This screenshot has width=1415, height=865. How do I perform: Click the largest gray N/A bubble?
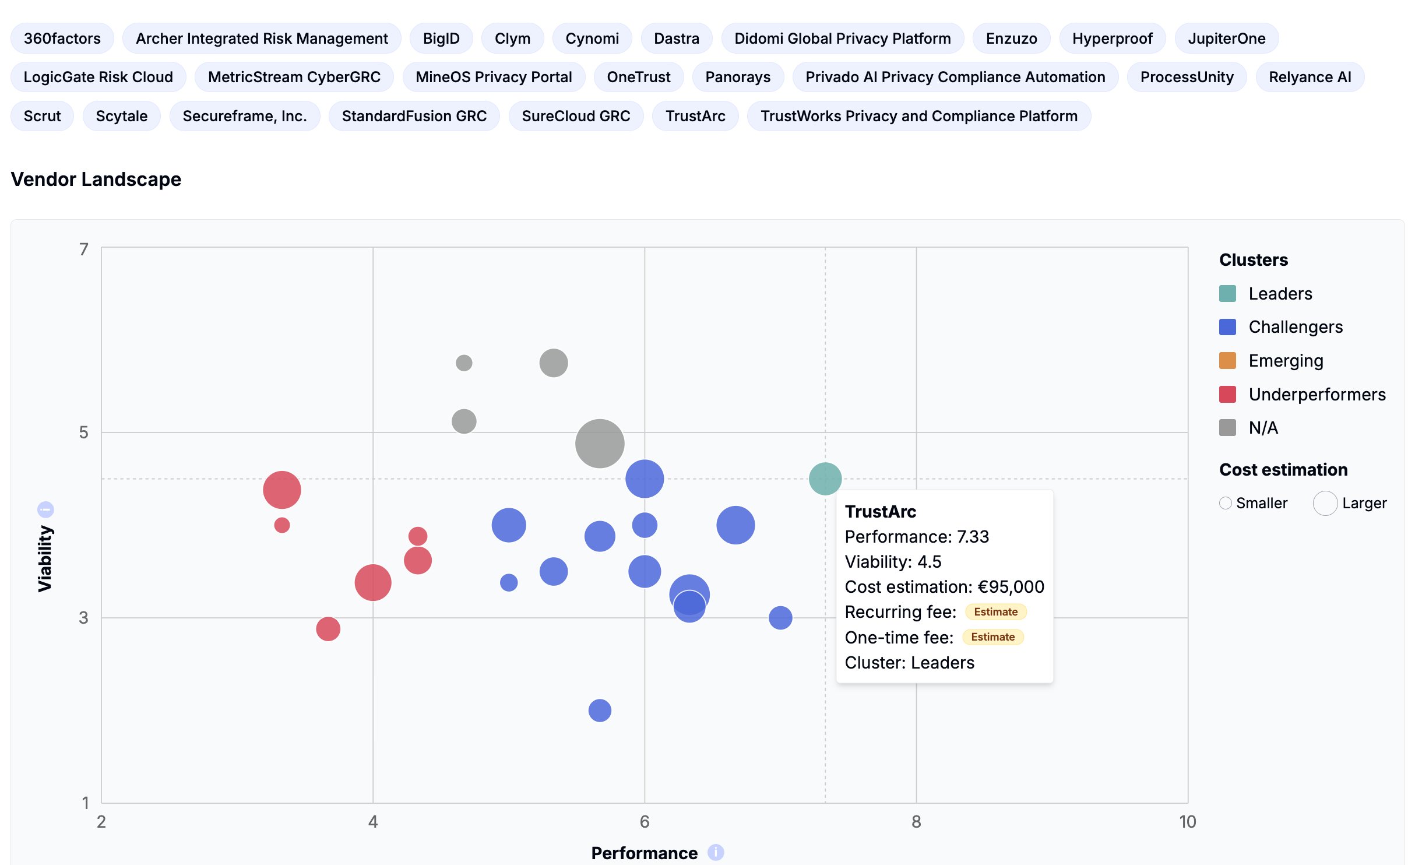600,444
